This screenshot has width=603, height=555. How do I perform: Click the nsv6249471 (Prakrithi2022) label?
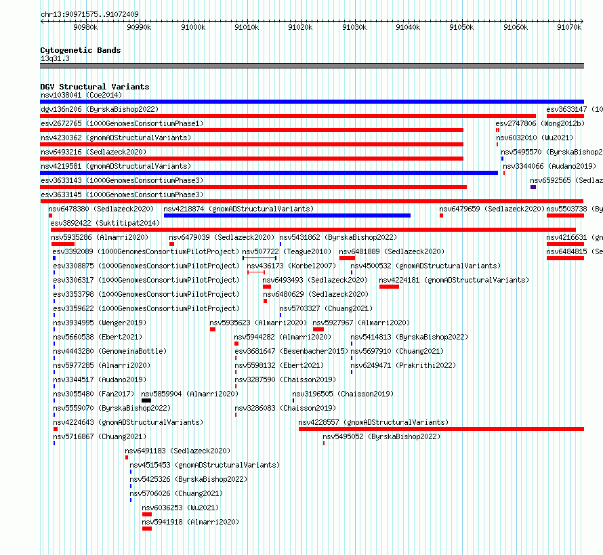click(403, 365)
